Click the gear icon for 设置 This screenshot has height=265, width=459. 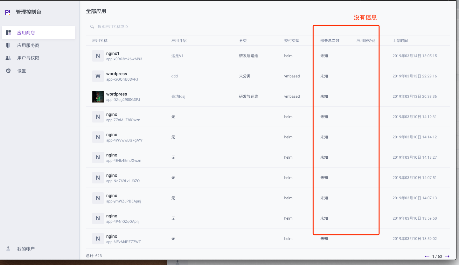[8, 71]
